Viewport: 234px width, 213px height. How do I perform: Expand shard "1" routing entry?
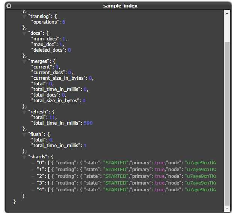33,170
